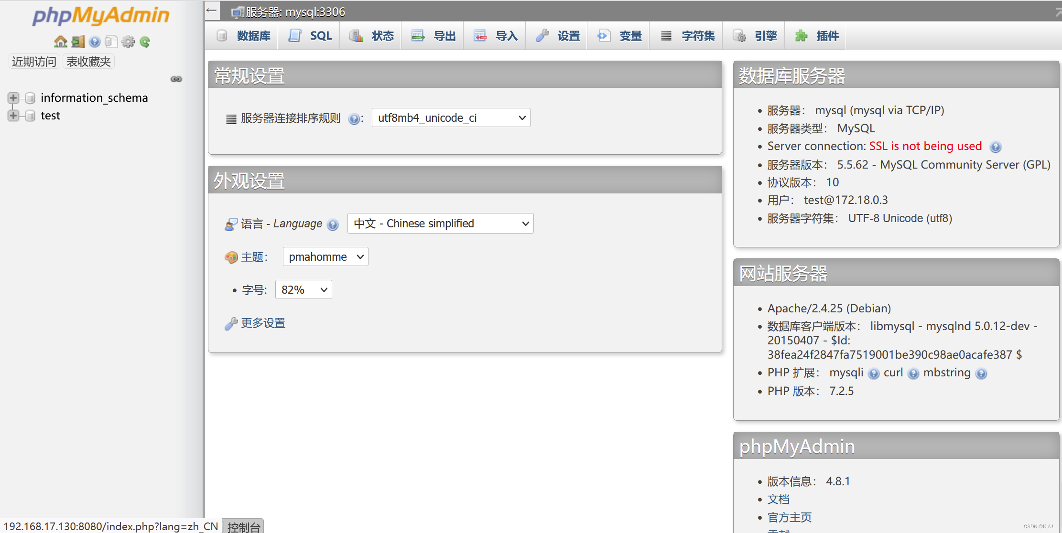The height and width of the screenshot is (533, 1062).
Task: Expand the test database in the tree
Action: pos(13,115)
